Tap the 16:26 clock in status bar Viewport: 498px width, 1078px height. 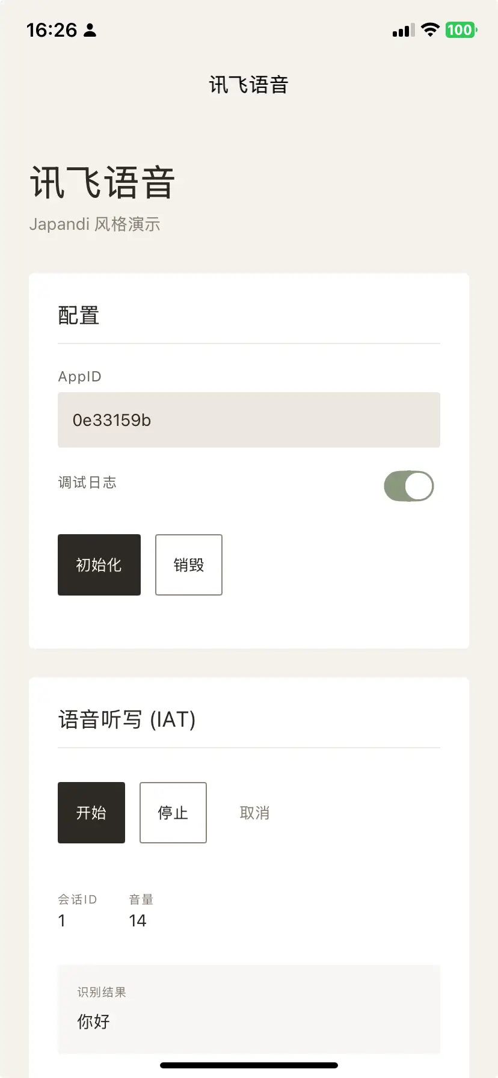52,30
